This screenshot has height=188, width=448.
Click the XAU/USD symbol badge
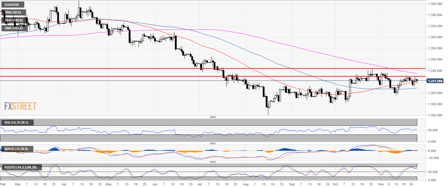pos(12,4)
